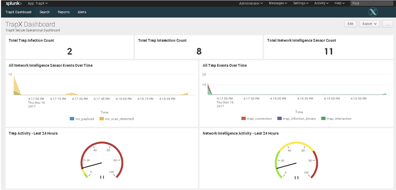Click the Network Intelligence Activity gauge
Image resolution: width=396 pixels, height=190 pixels.
point(296,160)
